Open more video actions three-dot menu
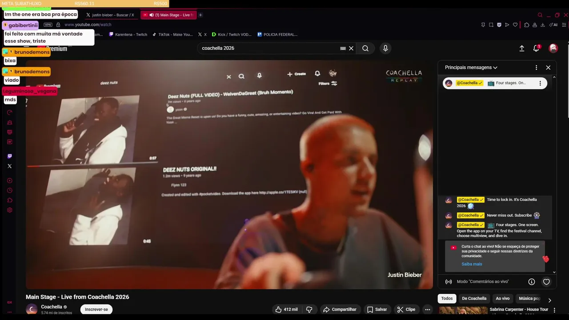 (x=428, y=309)
